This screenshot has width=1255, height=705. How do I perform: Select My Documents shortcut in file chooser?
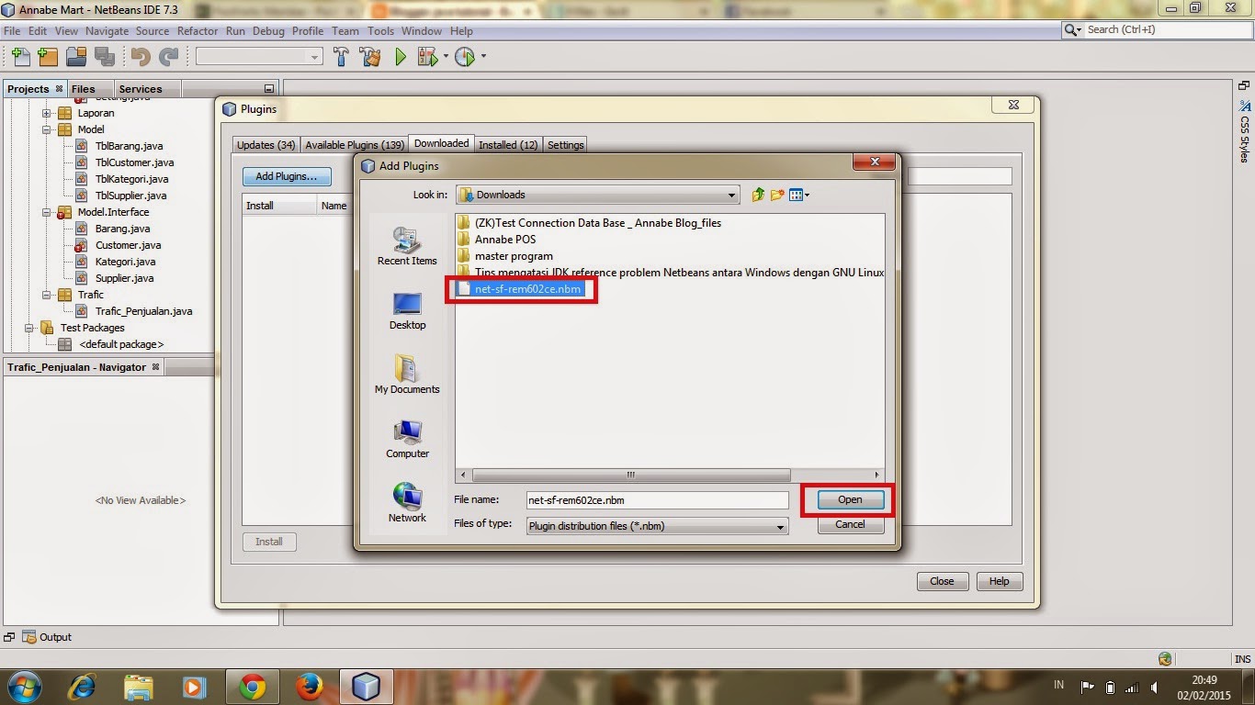click(407, 375)
